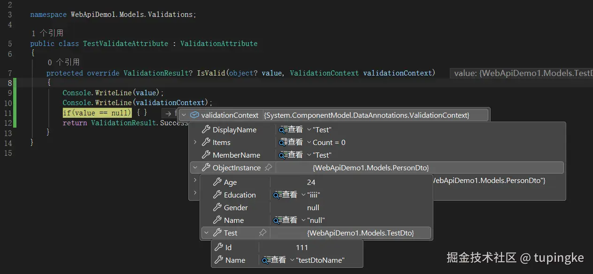This screenshot has width=593, height=274.
Task: Click the Education property label
Action: tap(240, 195)
